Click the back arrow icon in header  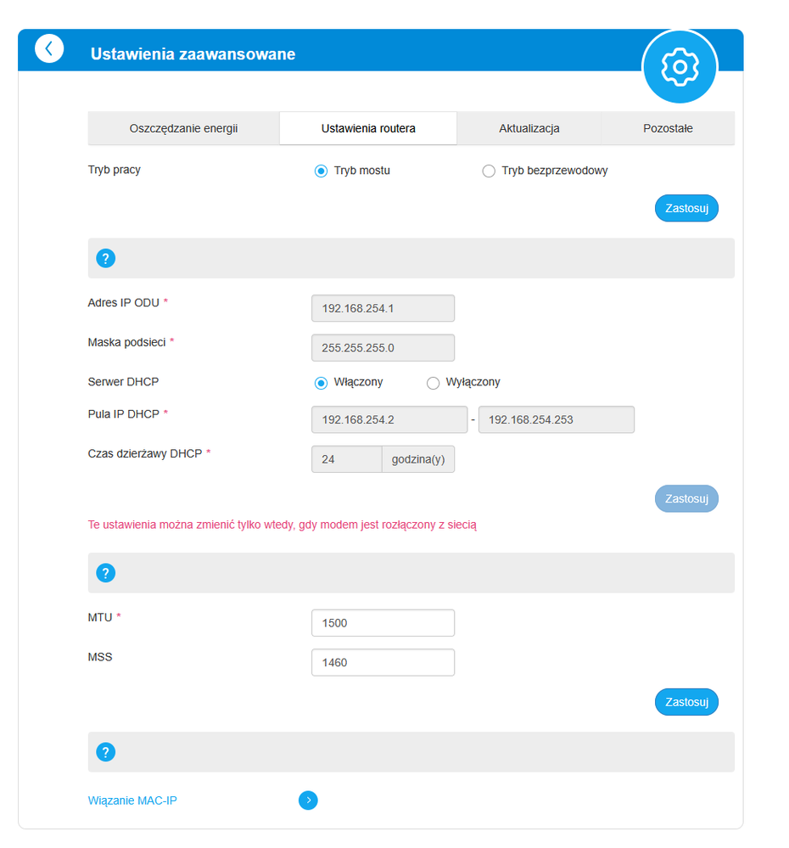tap(49, 48)
